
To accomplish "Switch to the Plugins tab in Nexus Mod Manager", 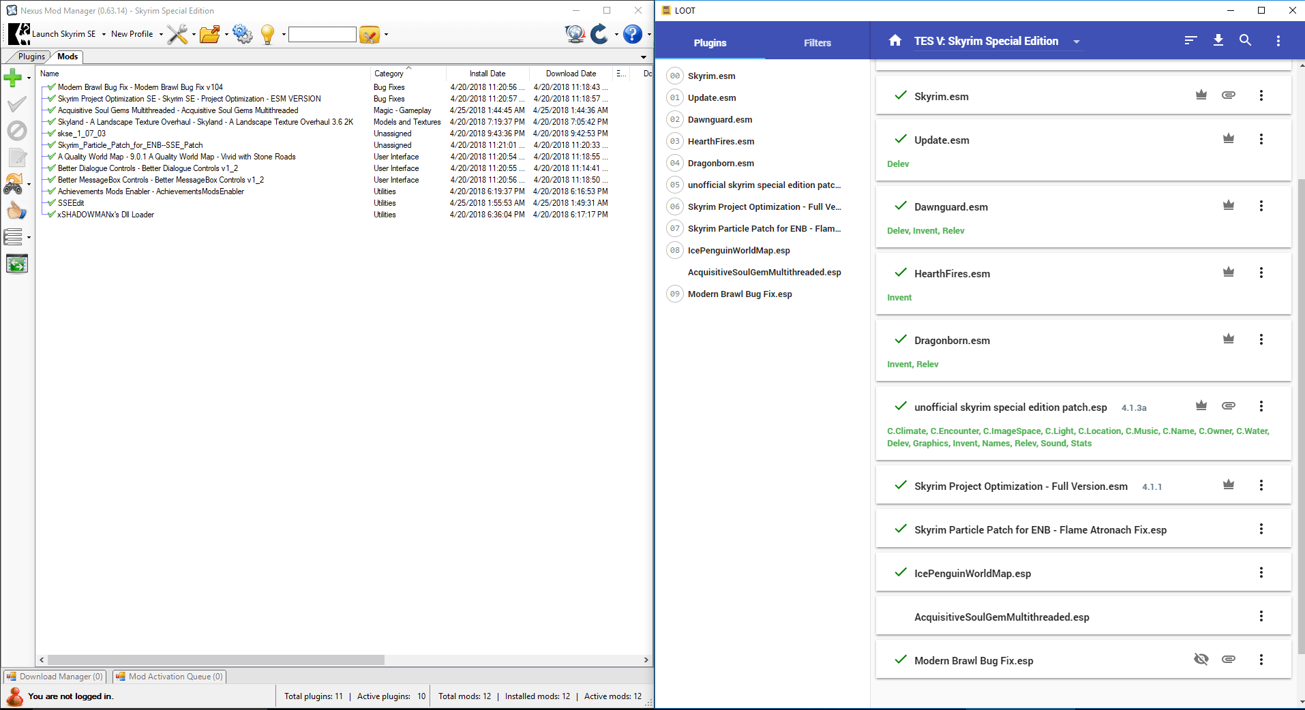I will (31, 57).
